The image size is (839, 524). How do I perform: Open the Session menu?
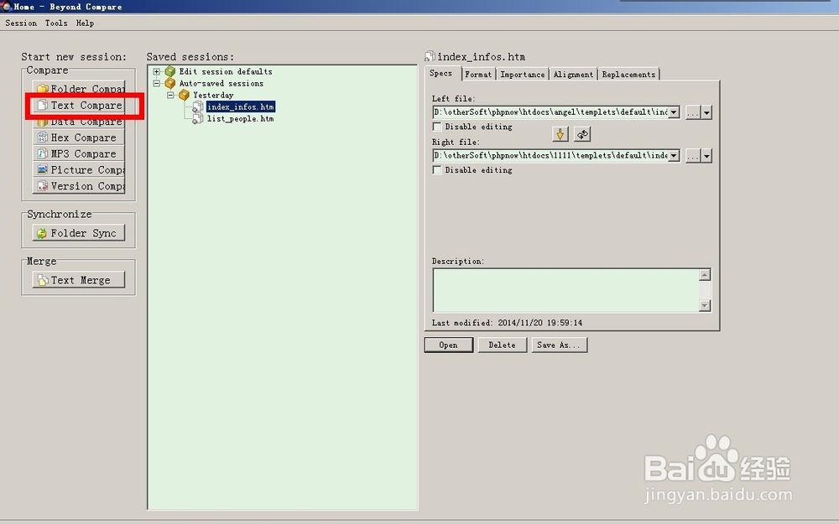21,23
